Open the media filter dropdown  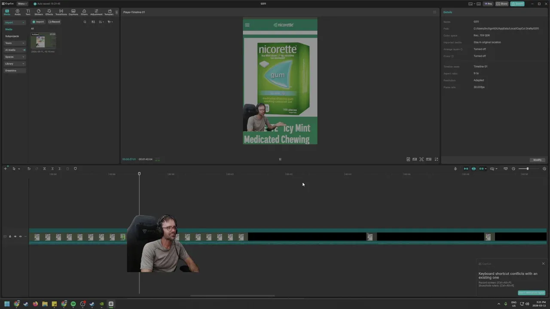[x=110, y=22]
